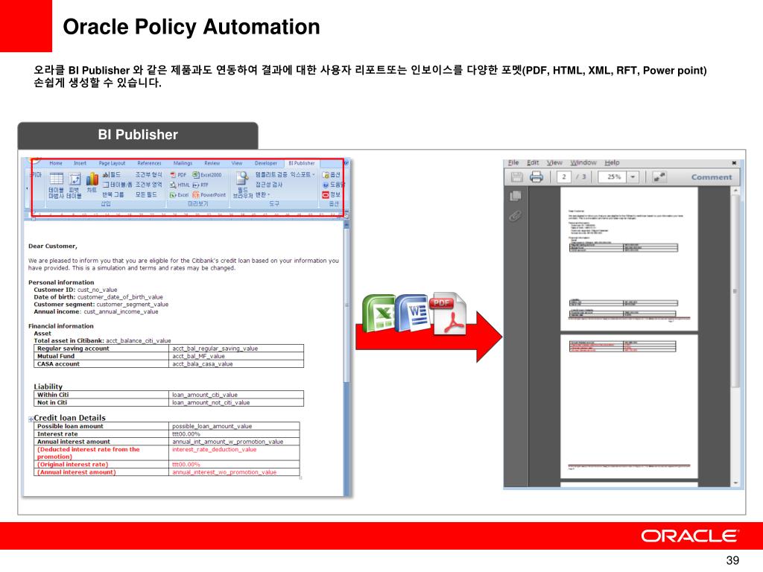Click the Credit loan Details table handle
763x572 pixels.
(x=31, y=419)
